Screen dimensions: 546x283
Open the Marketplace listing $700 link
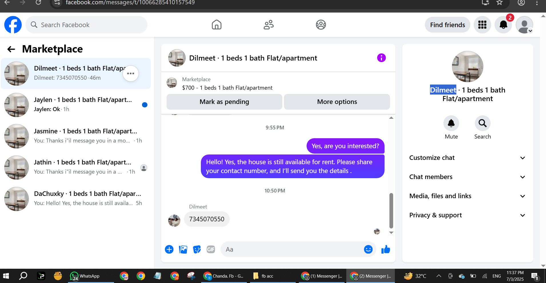tap(227, 88)
